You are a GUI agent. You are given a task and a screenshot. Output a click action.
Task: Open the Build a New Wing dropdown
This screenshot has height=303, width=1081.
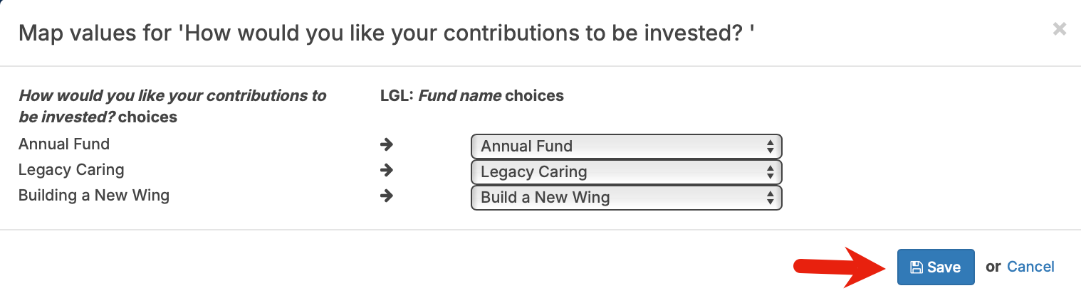coord(625,198)
